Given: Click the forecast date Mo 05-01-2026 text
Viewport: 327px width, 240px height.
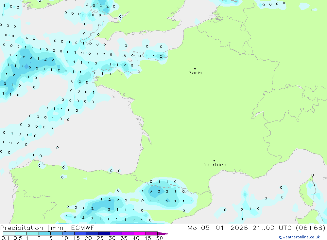Looking at the screenshot, I should pos(218,228).
